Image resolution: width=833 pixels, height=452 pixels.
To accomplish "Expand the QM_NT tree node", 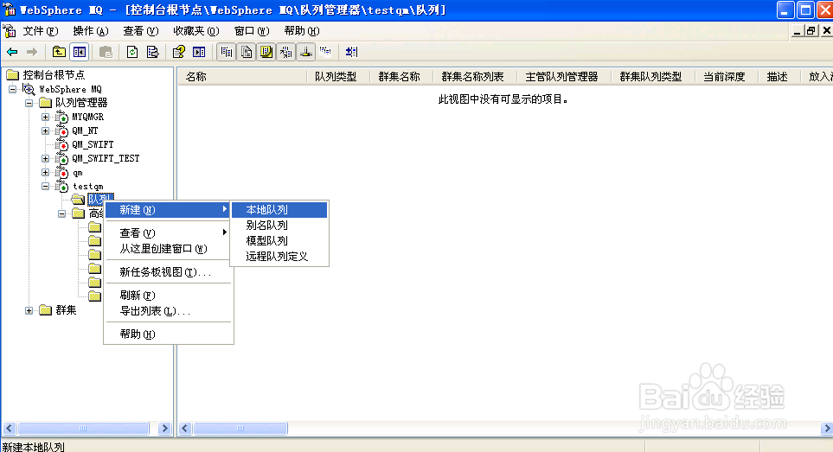I will (45, 131).
